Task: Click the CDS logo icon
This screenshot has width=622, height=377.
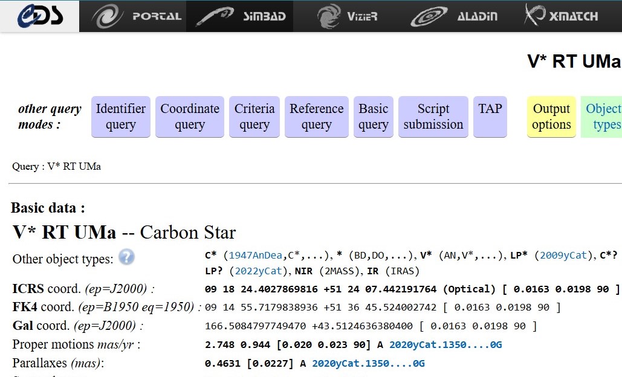Action: (39, 16)
